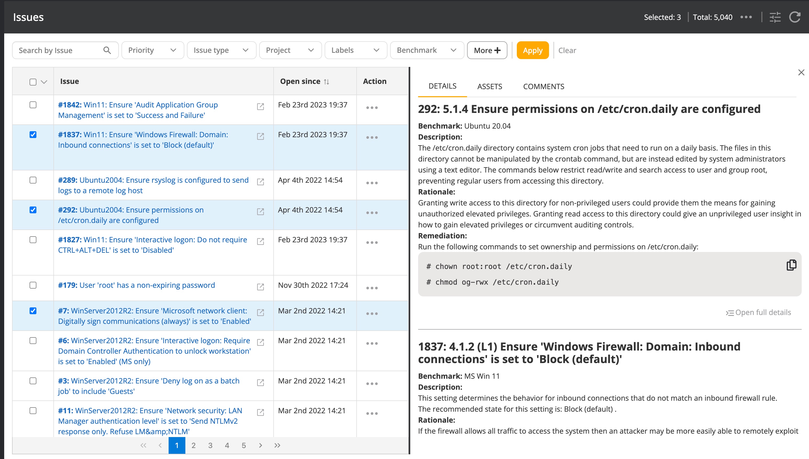The width and height of the screenshot is (809, 459).
Task: Open issue #1842 in new window icon
Action: (x=261, y=107)
